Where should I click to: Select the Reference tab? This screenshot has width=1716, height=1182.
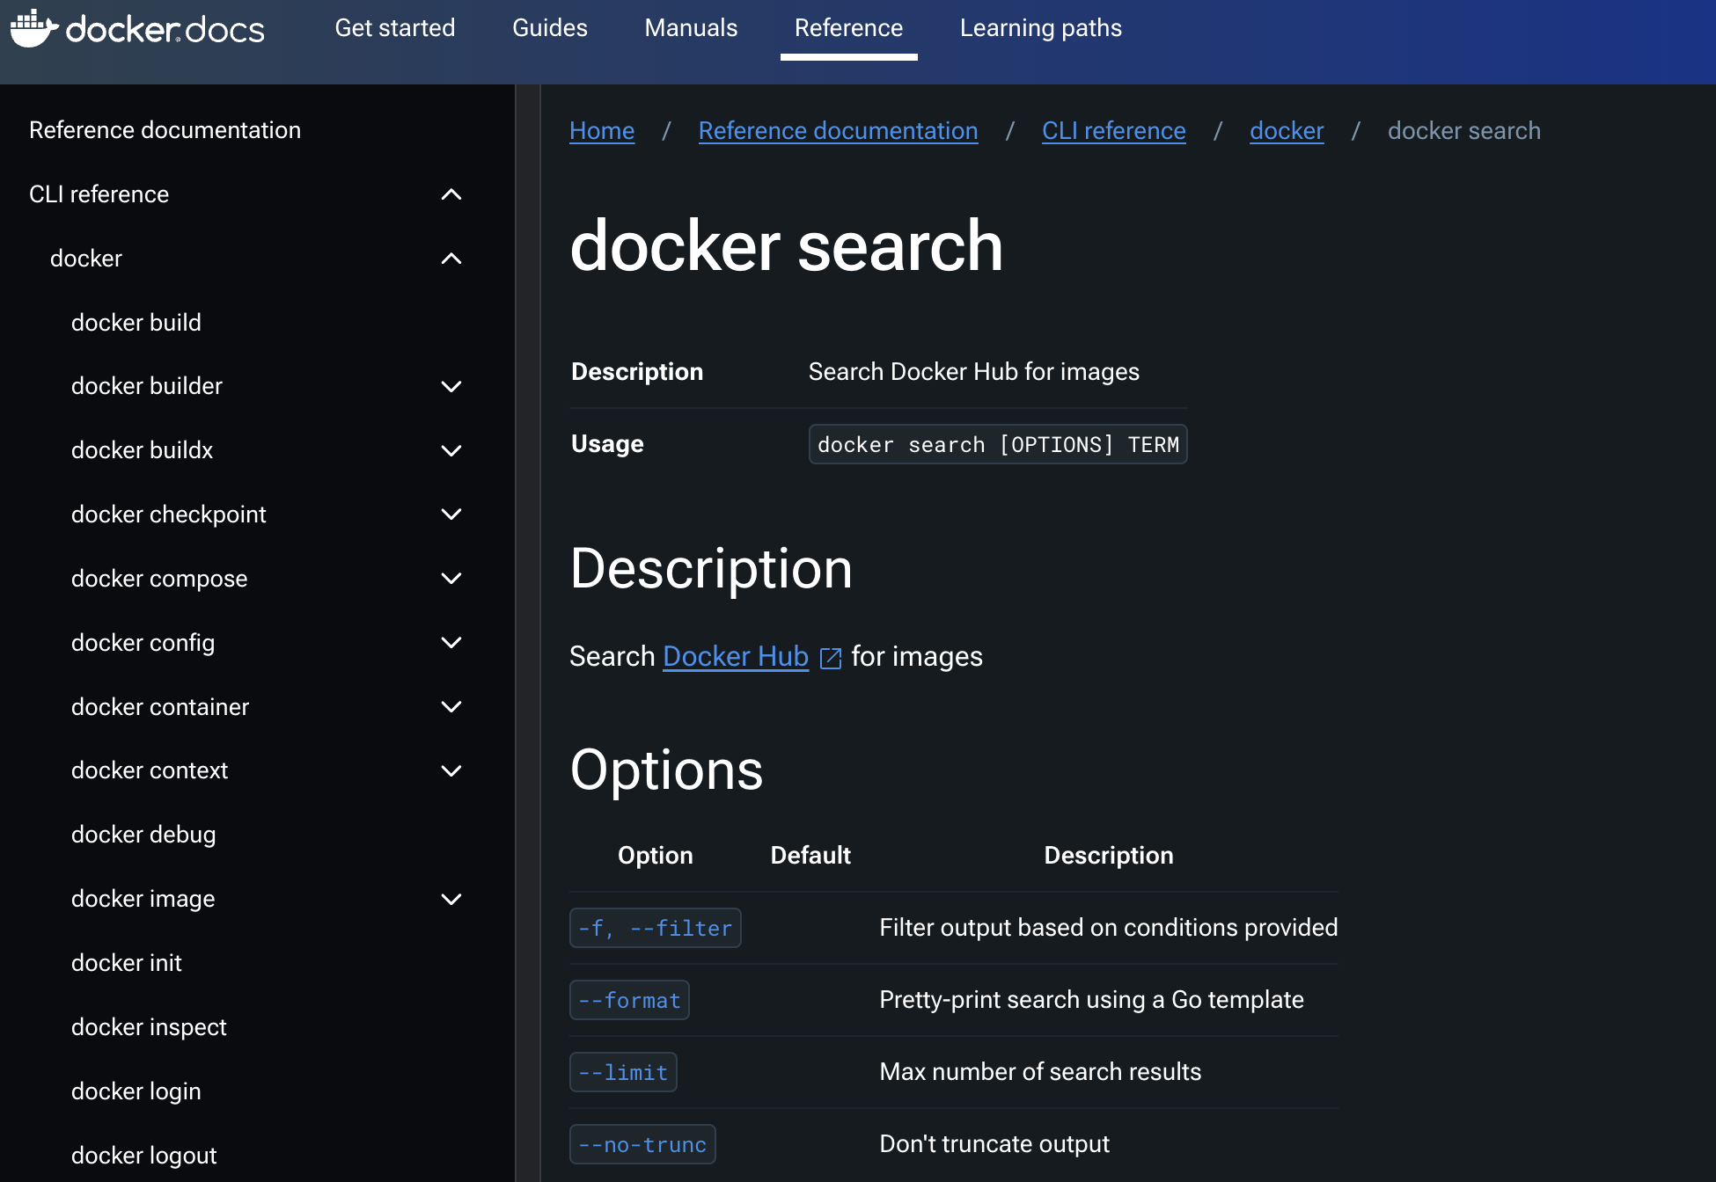[848, 28]
